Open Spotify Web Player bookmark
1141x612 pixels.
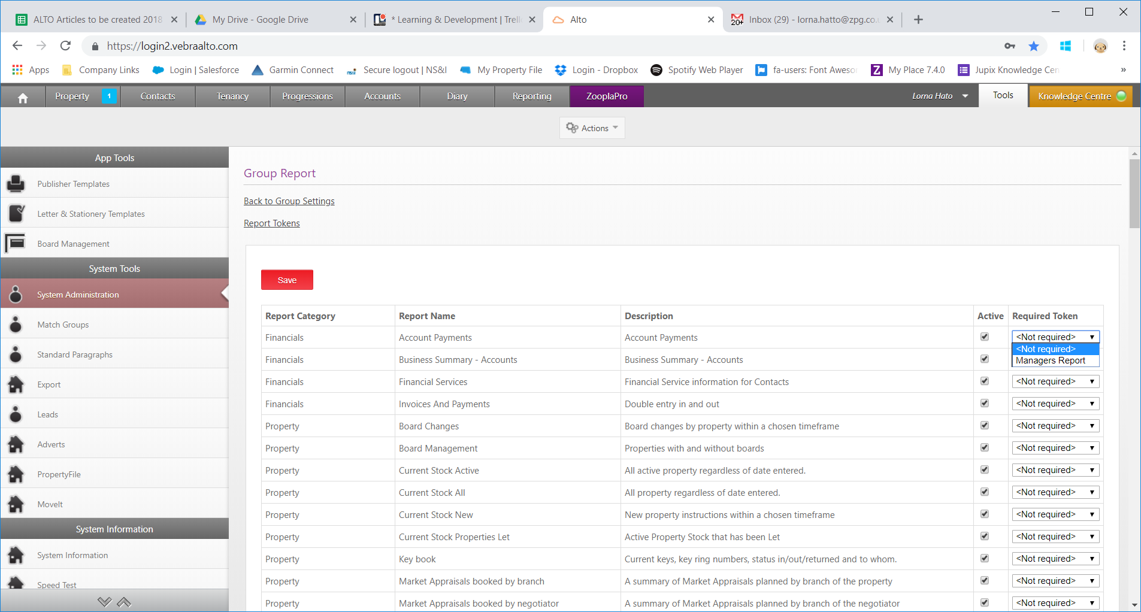(697, 70)
